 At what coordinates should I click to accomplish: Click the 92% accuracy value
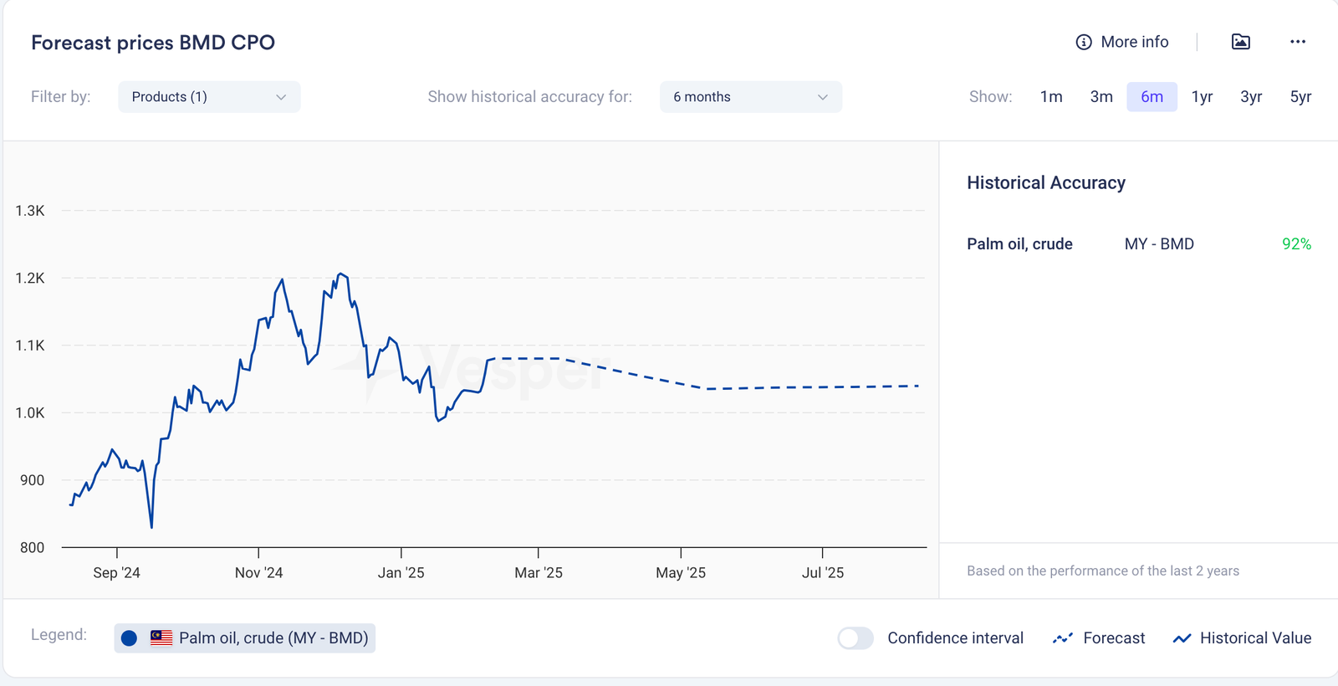[x=1296, y=244]
